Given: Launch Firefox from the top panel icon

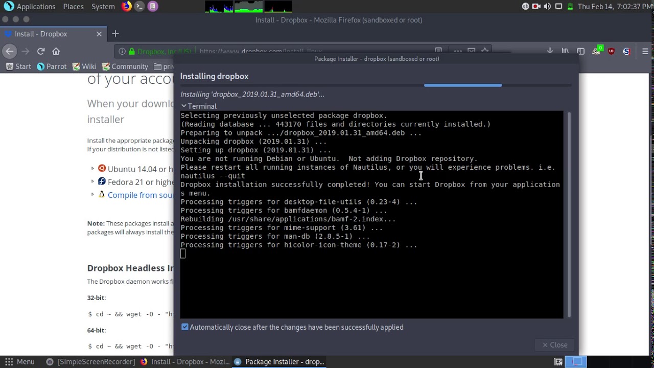Looking at the screenshot, I should coord(127,7).
